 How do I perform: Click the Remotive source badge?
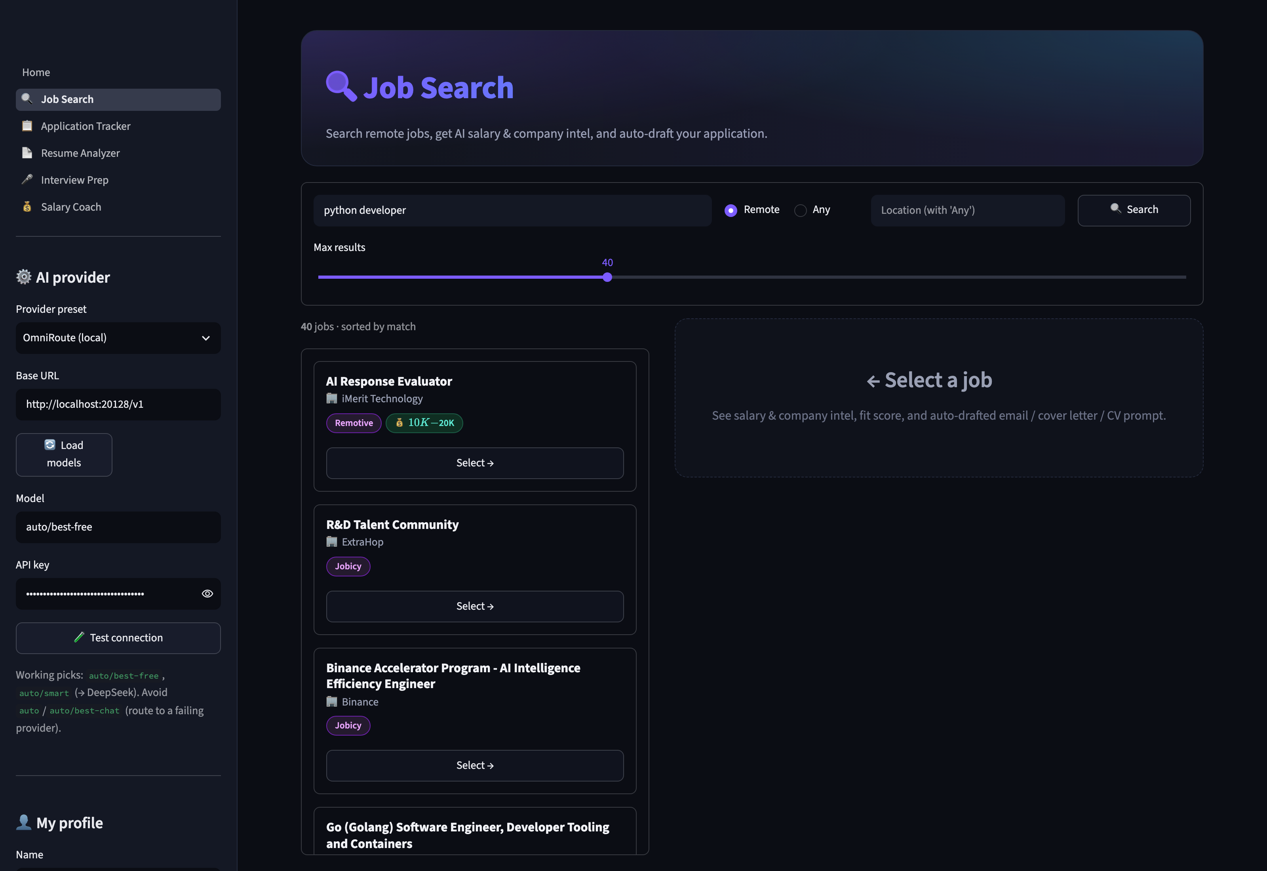354,423
